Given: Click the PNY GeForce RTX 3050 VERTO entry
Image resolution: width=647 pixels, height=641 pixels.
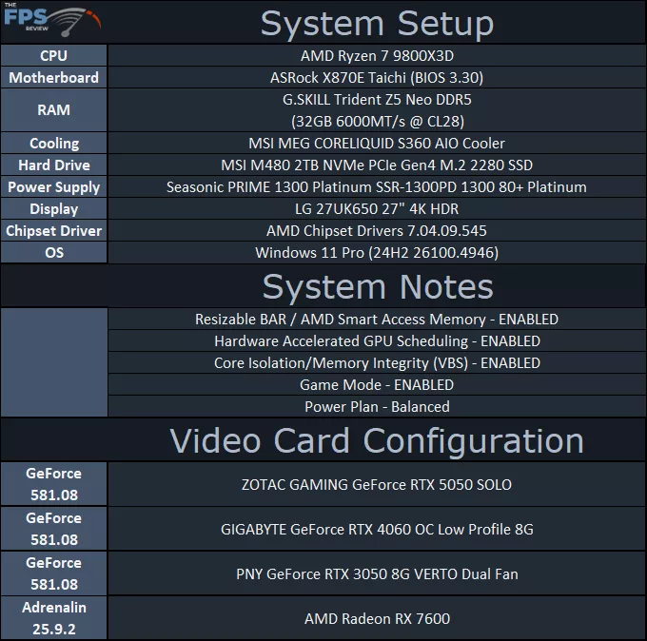Looking at the screenshot, I should click(376, 574).
